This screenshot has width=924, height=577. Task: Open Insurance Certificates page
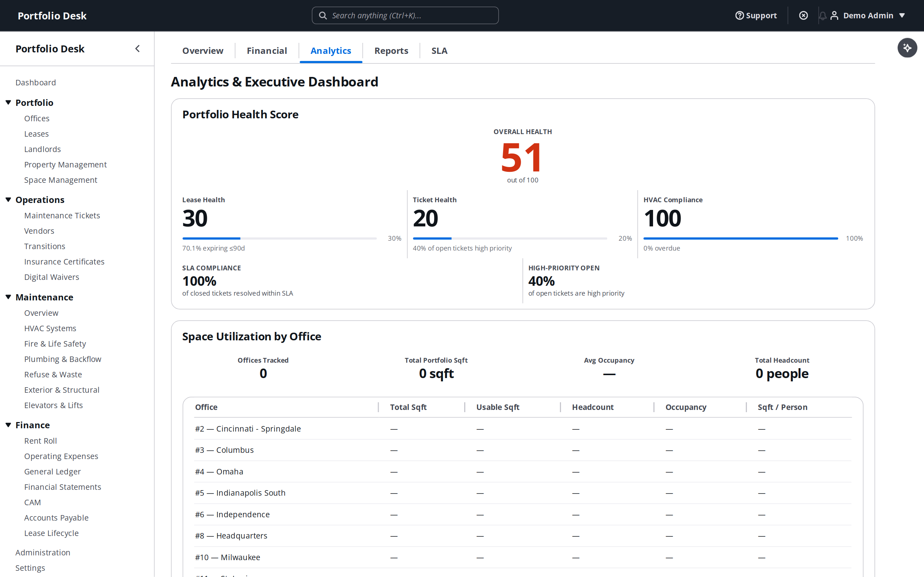[64, 262]
